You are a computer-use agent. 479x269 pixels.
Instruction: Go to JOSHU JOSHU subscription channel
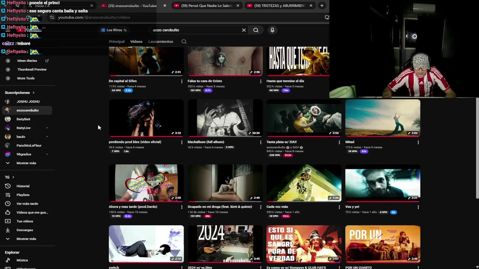28,102
